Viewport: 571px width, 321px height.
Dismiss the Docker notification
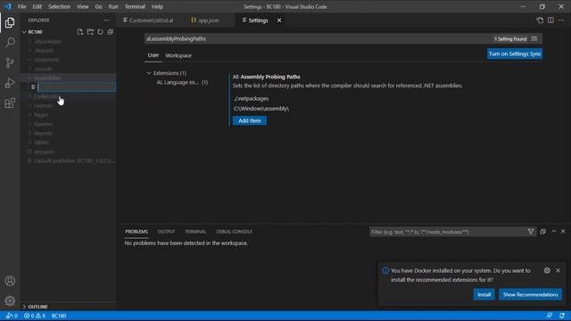coord(558,270)
